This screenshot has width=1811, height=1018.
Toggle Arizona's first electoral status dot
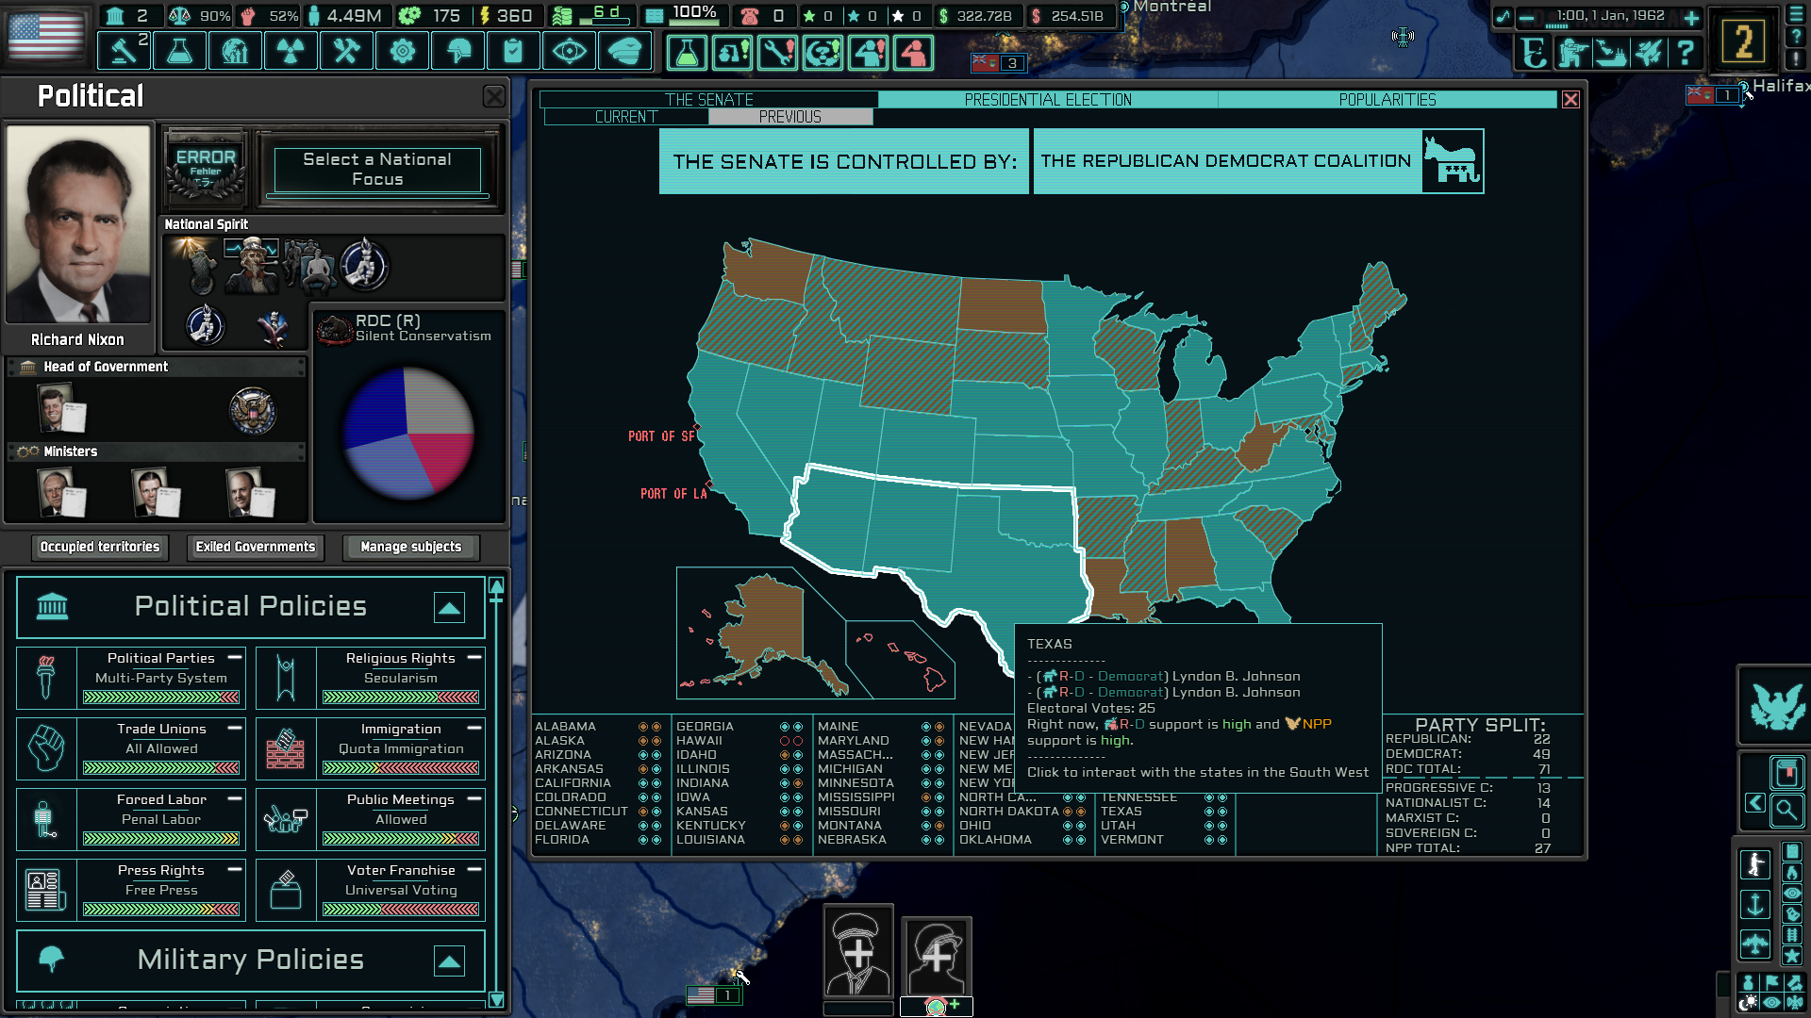coord(642,754)
